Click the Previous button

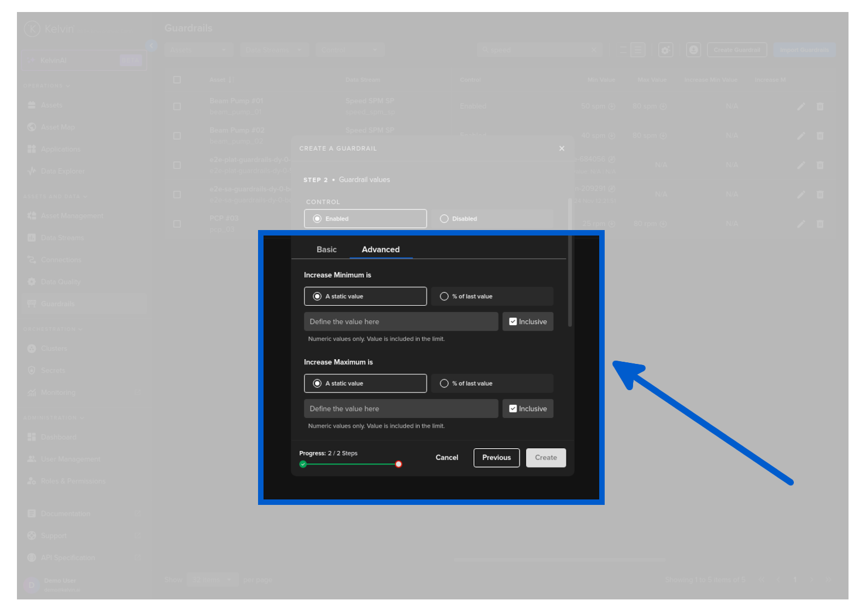pyautogui.click(x=496, y=458)
